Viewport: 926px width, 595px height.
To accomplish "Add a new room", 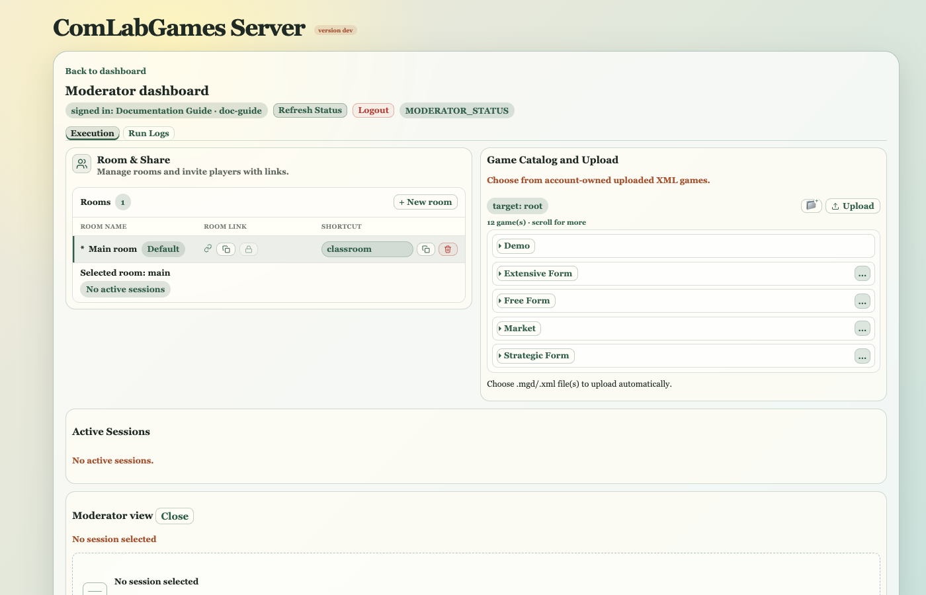I will coord(425,202).
